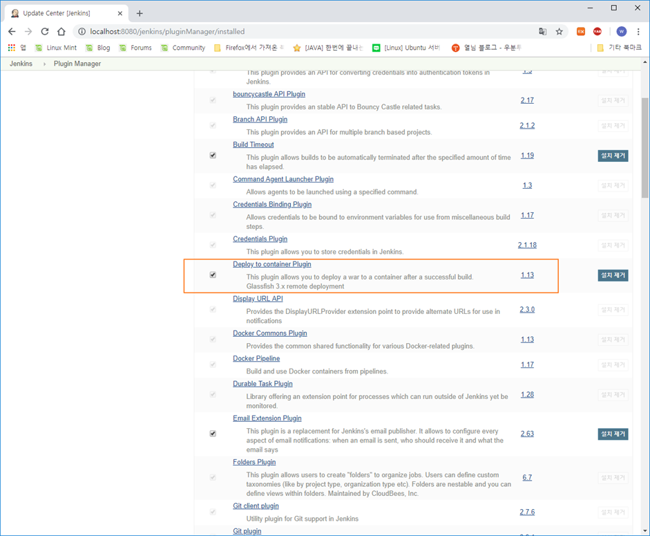Viewport: 650px width, 536px height.
Task: Open Command Agent Launcher Plugin link
Action: click(x=283, y=179)
